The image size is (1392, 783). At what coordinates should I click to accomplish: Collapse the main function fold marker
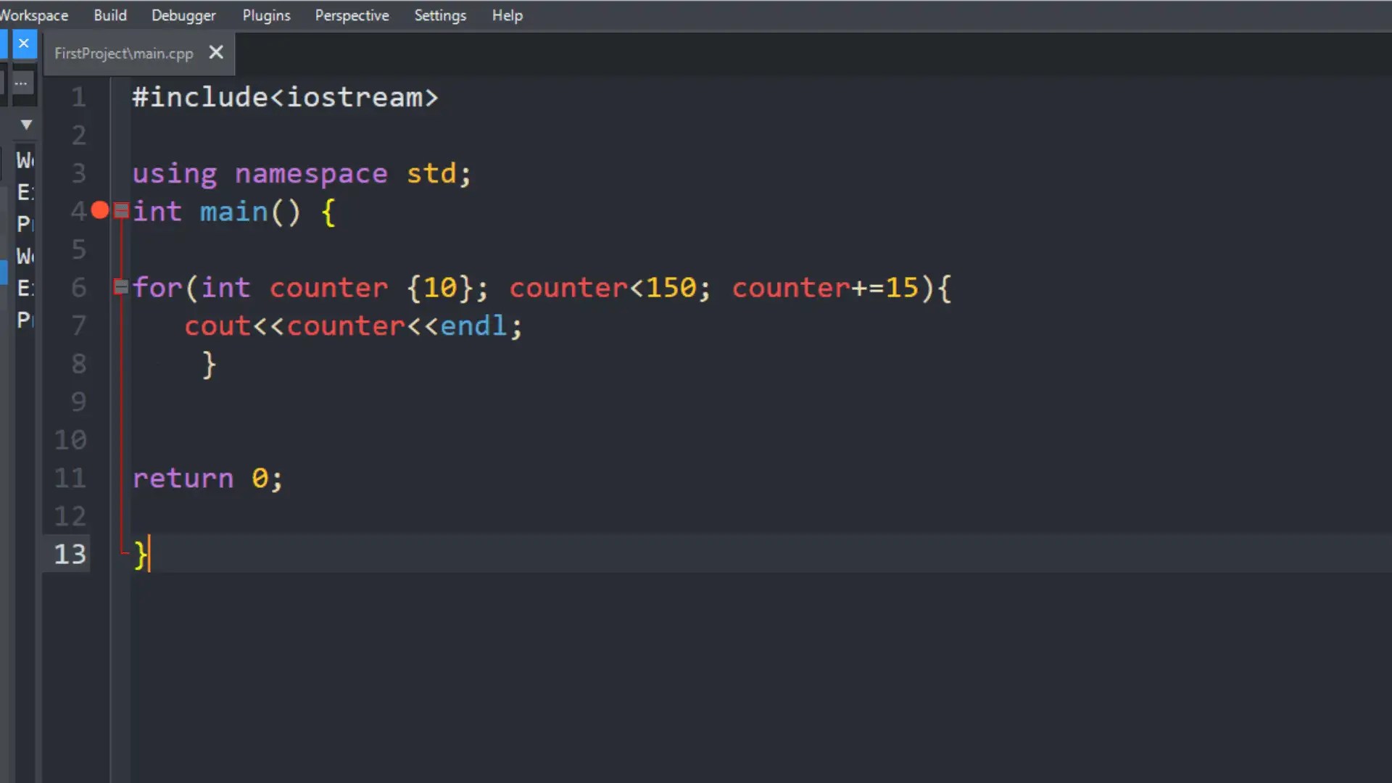(x=121, y=211)
